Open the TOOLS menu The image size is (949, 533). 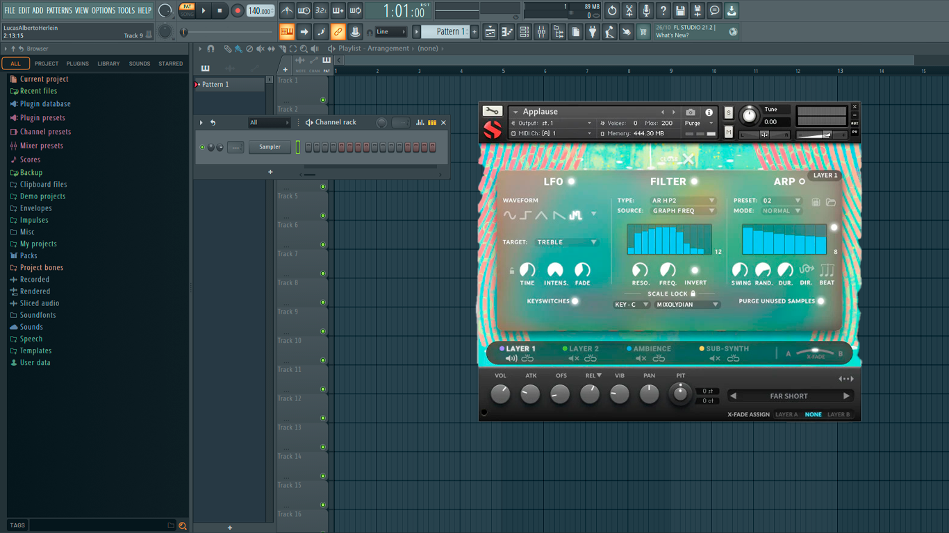(126, 10)
